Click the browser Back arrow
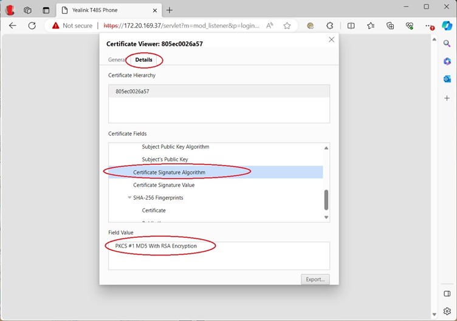 pyautogui.click(x=13, y=25)
